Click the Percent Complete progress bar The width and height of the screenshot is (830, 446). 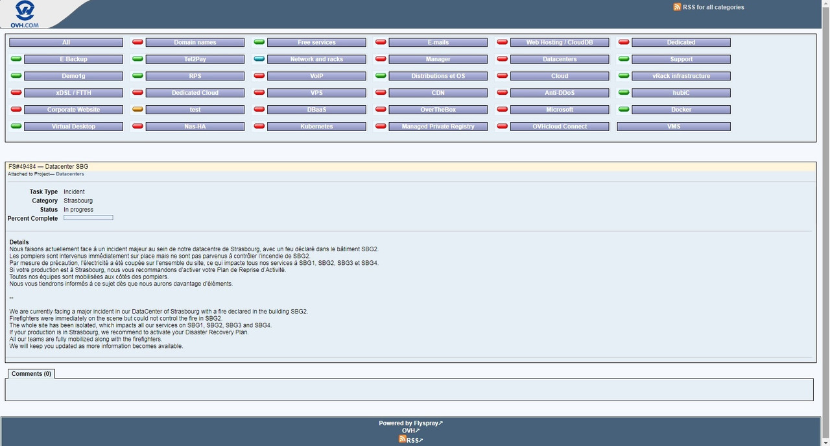[x=88, y=218]
